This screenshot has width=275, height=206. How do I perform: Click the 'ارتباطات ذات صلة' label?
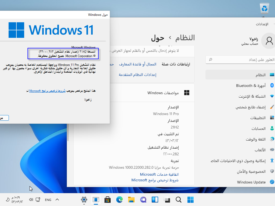[176, 64]
